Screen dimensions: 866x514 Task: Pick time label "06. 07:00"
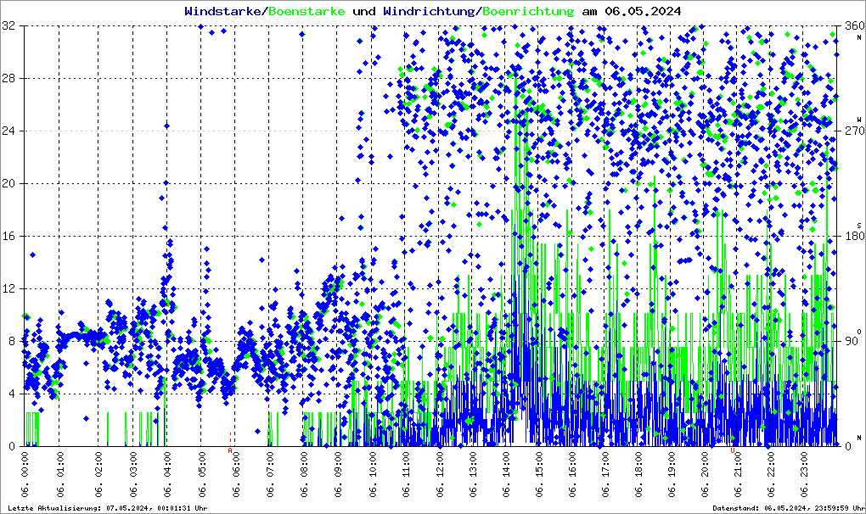tap(269, 474)
